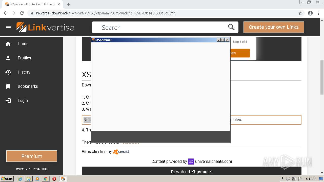Click the Linkvertise logo
The image size is (324, 182).
coord(45,27)
